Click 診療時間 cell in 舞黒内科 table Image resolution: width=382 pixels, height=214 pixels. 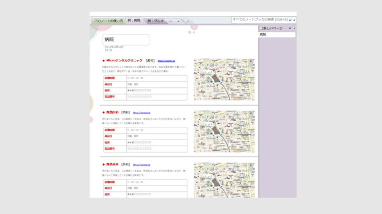click(x=115, y=130)
